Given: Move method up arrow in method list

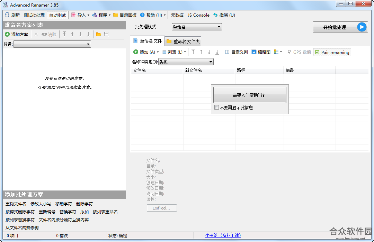Looking at the screenshot, I should pyautogui.click(x=72, y=34).
